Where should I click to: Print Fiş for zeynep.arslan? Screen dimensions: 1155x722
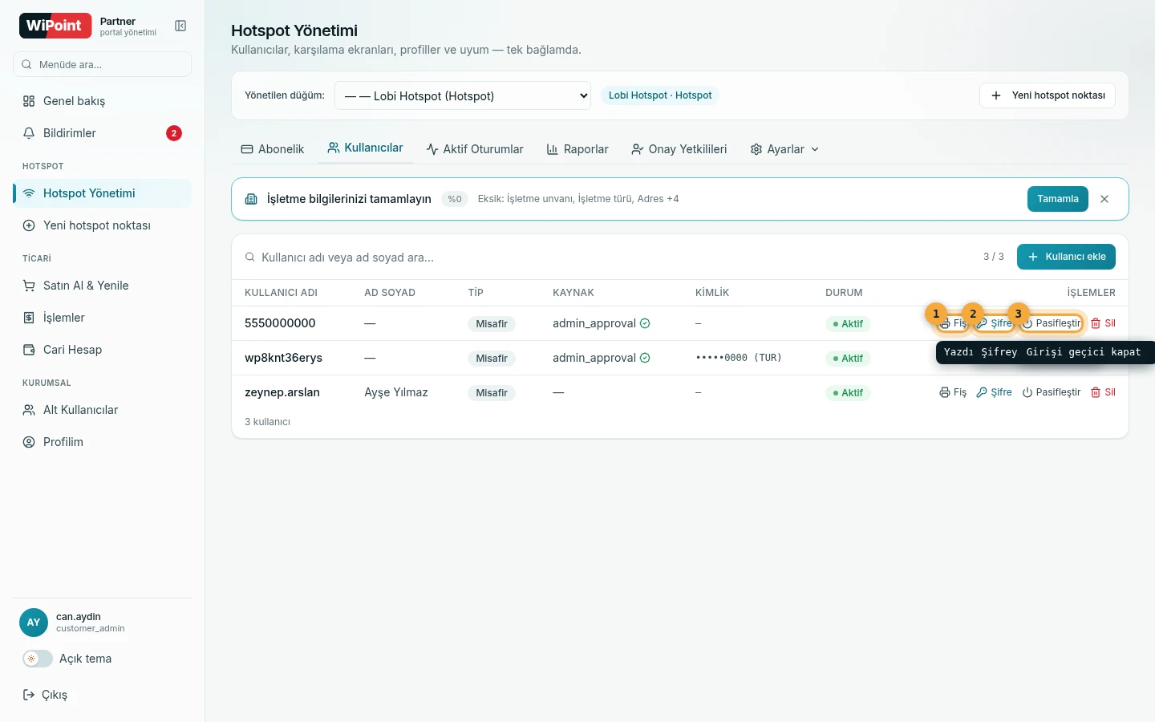(953, 392)
